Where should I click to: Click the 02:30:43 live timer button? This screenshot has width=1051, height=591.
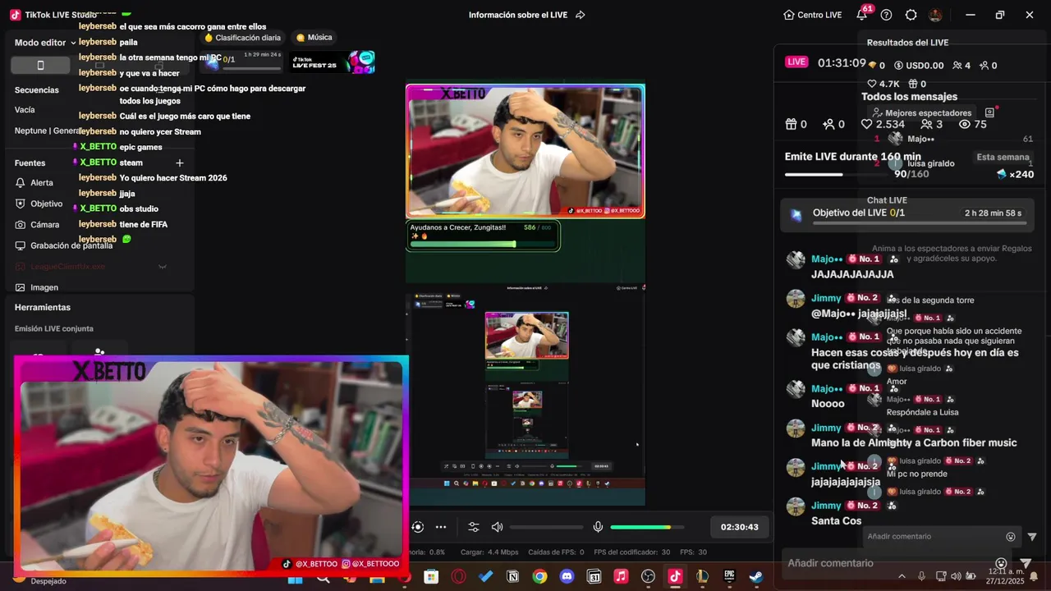[x=740, y=527]
